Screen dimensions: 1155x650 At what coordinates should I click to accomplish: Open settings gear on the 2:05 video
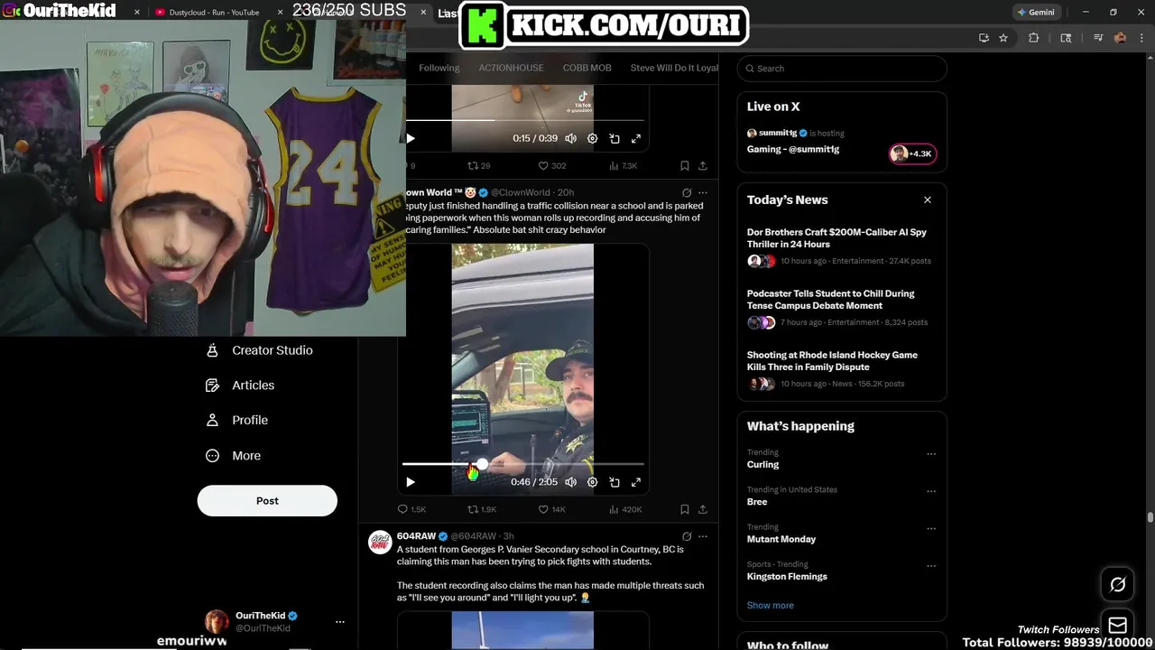592,482
